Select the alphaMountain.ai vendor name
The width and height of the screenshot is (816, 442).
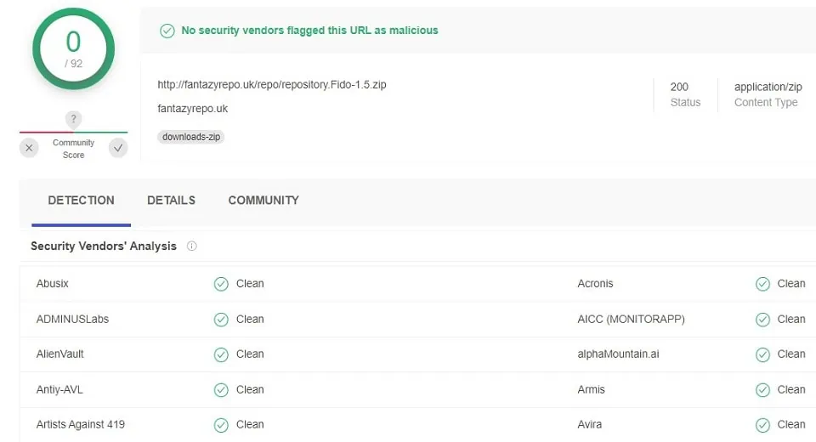[x=618, y=354]
